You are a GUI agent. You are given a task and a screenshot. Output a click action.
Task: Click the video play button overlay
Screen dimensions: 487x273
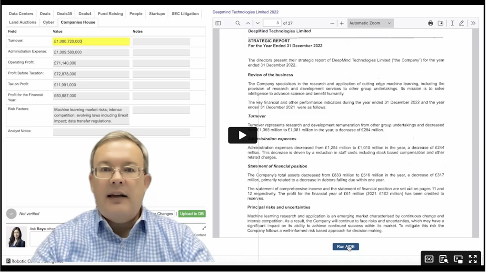click(x=243, y=136)
